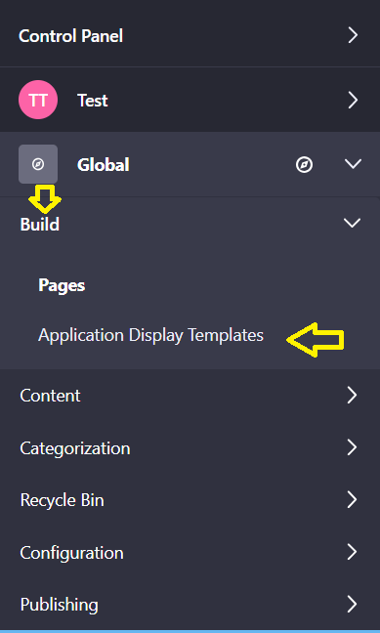Click the Global site square compass icon
This screenshot has width=380, height=633.
[x=38, y=164]
